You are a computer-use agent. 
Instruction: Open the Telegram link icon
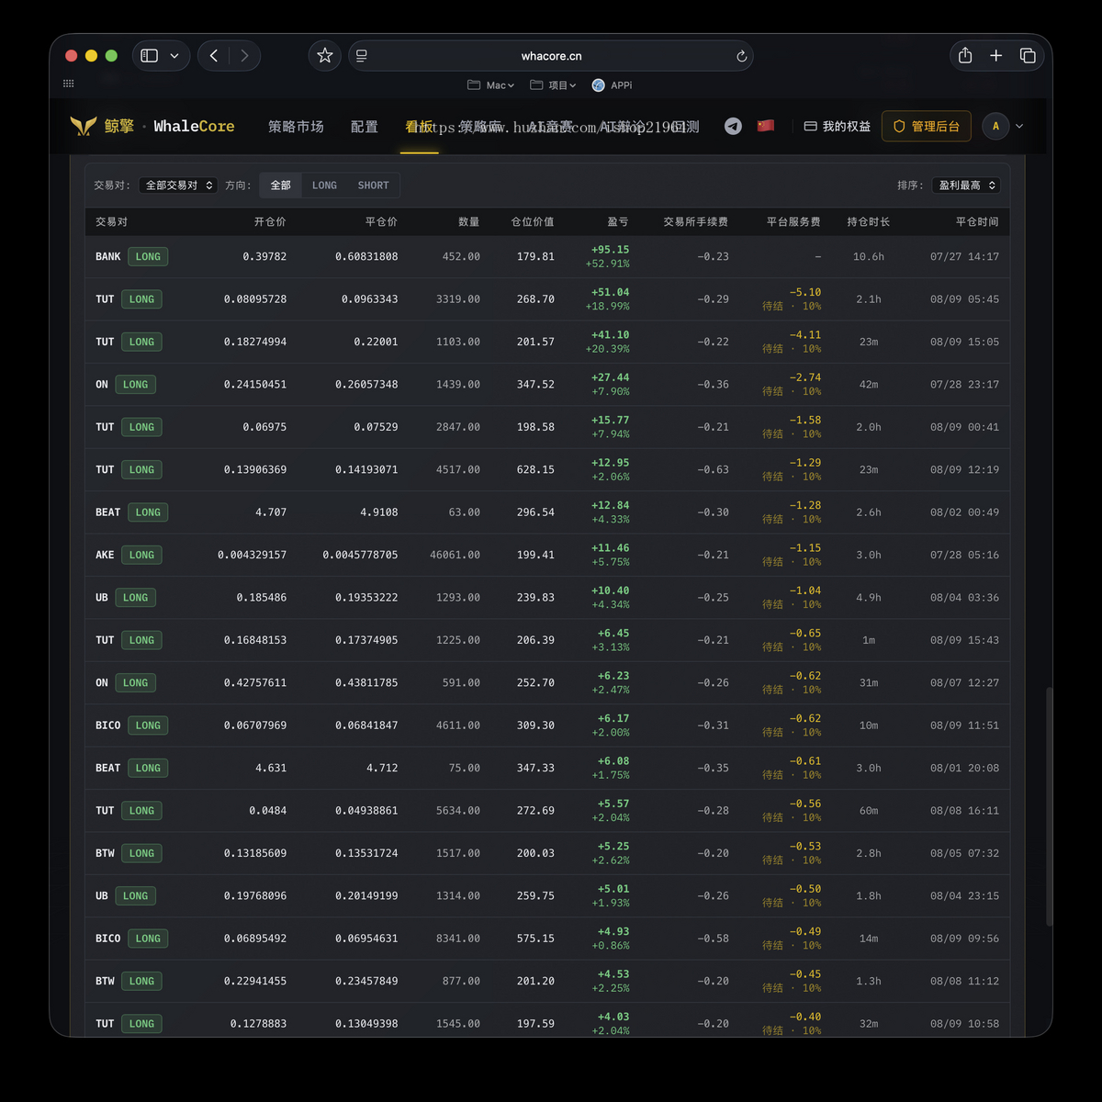click(733, 127)
